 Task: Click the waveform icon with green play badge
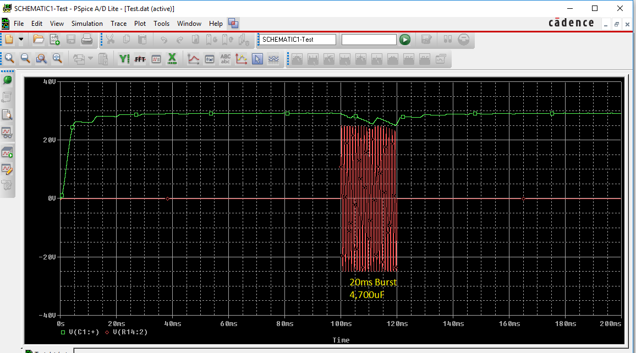7,152
